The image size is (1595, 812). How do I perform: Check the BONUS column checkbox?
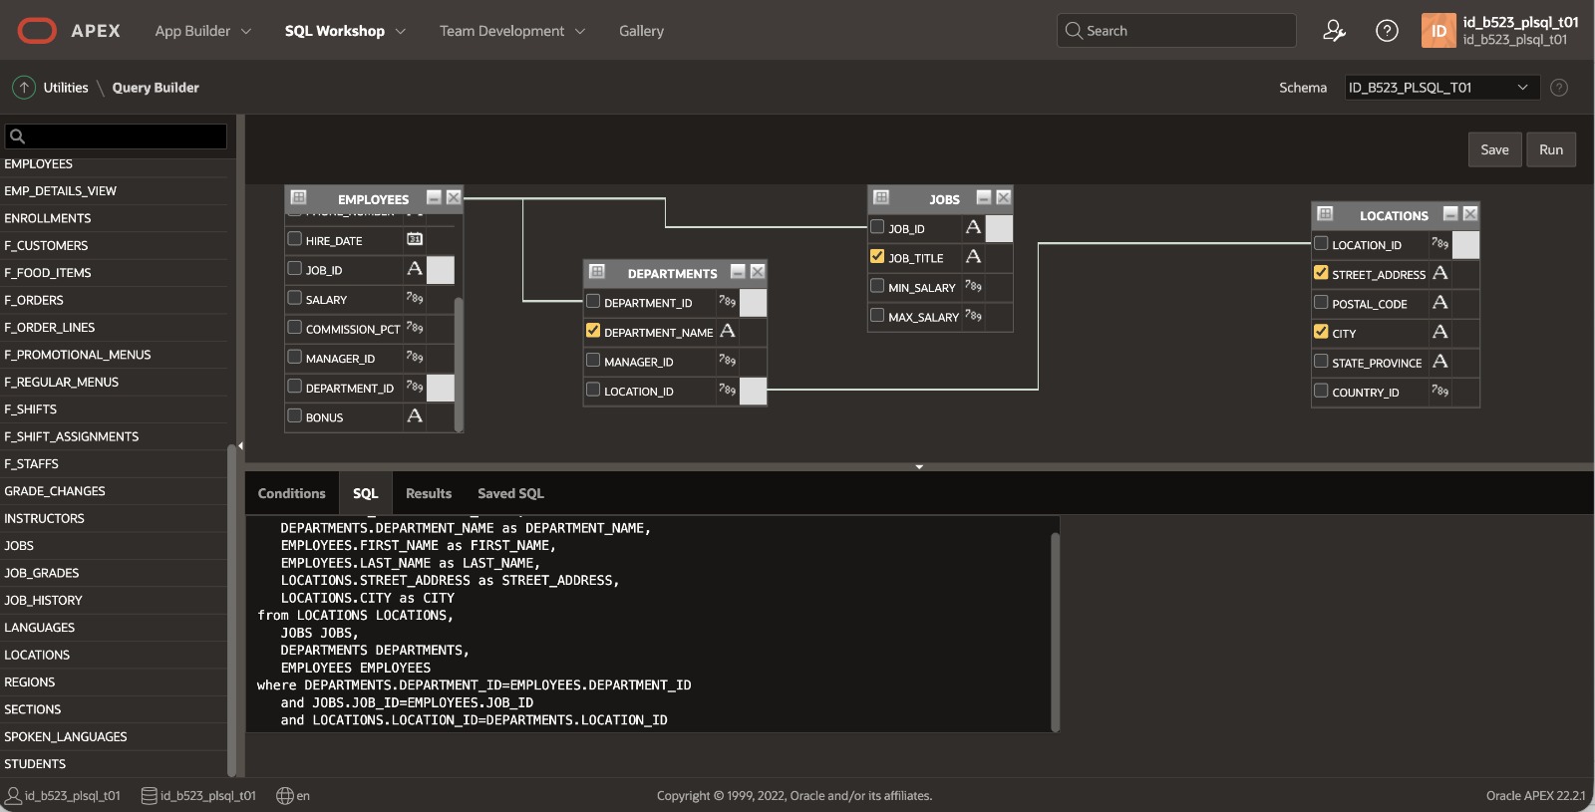(294, 416)
